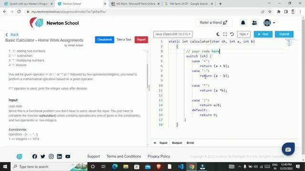Open a new browser tab
This screenshot has height=171, width=305.
(x=220, y=4)
